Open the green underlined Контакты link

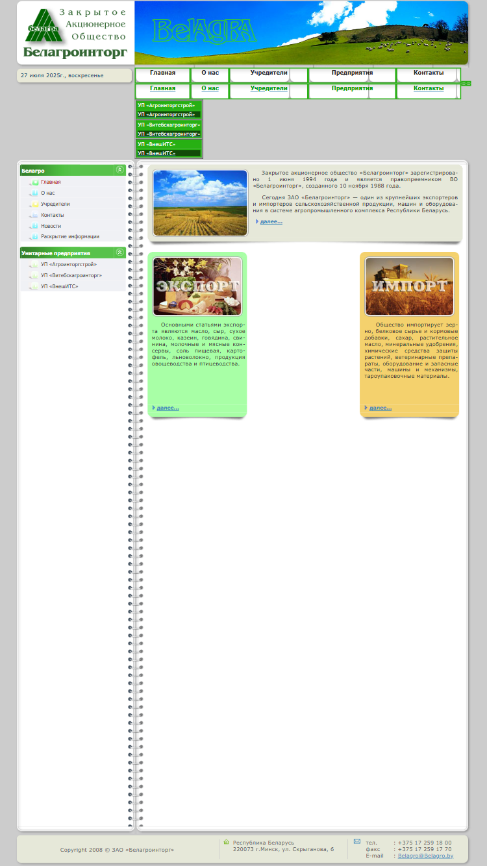tap(429, 88)
